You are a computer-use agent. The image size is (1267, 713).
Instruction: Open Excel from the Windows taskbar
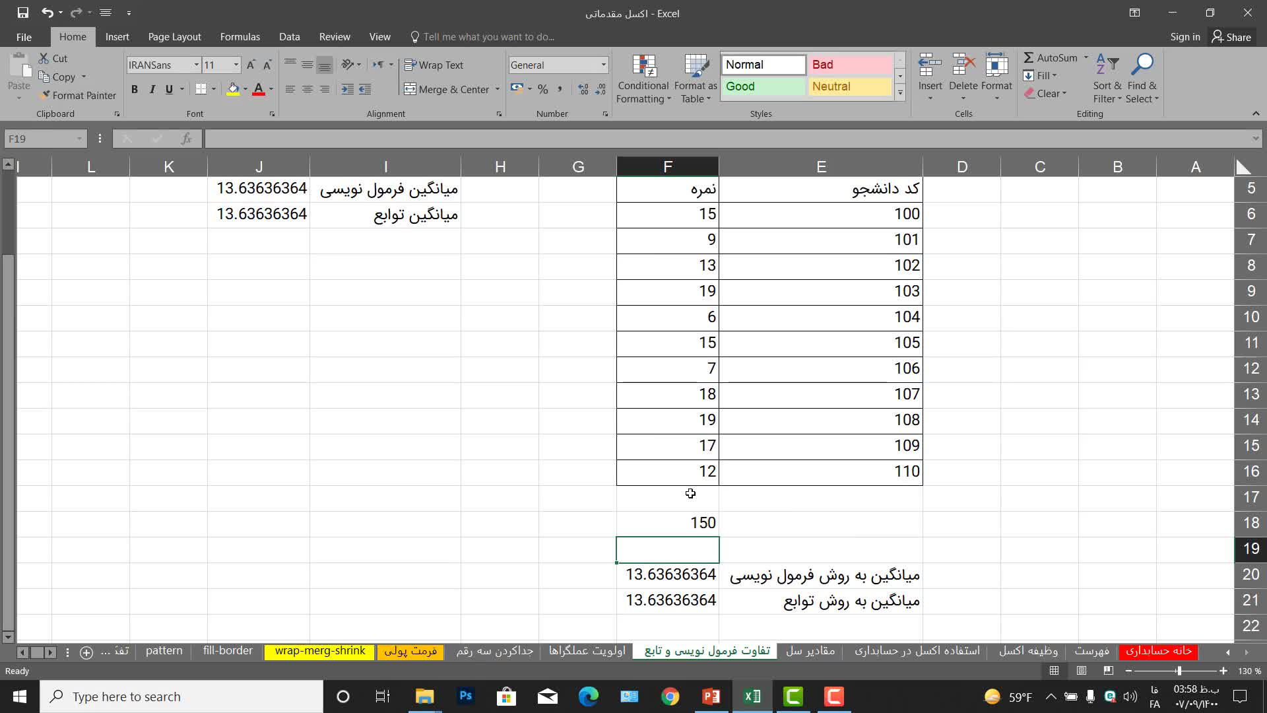(x=752, y=696)
